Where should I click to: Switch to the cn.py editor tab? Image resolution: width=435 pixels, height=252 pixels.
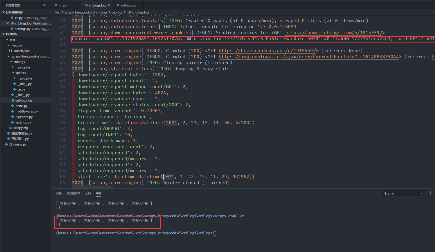tap(66, 5)
